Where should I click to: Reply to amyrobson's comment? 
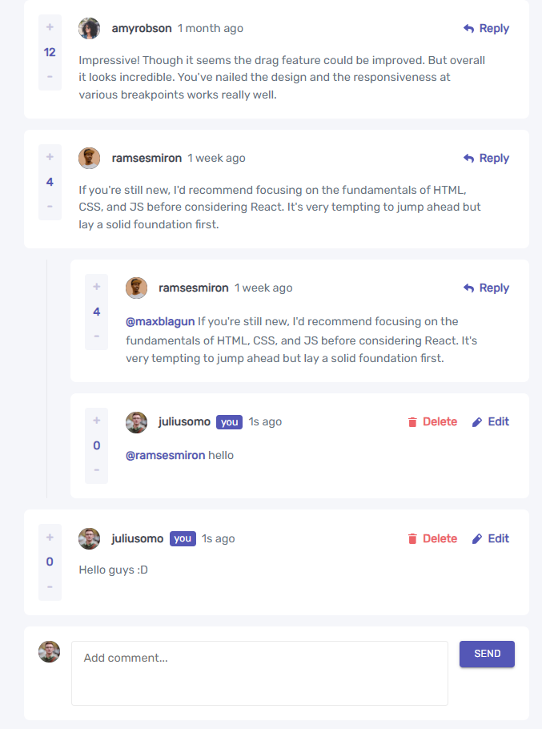tap(486, 28)
